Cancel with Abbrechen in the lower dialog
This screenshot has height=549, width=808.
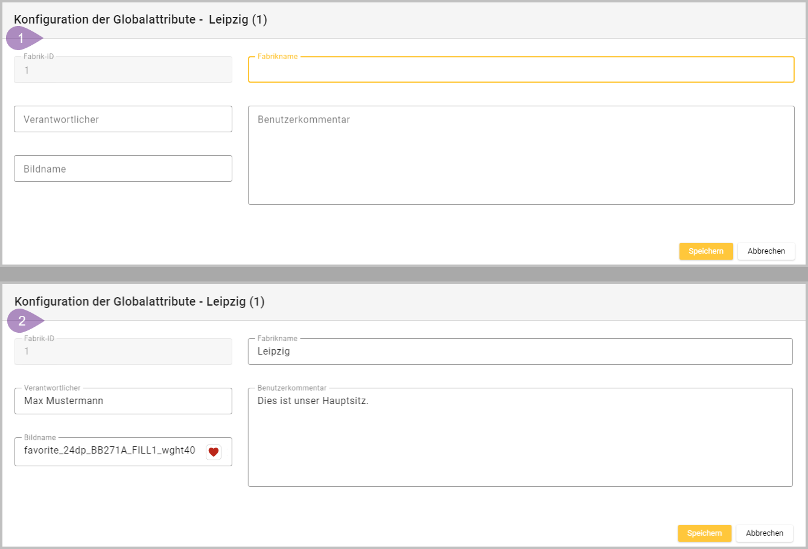point(764,533)
